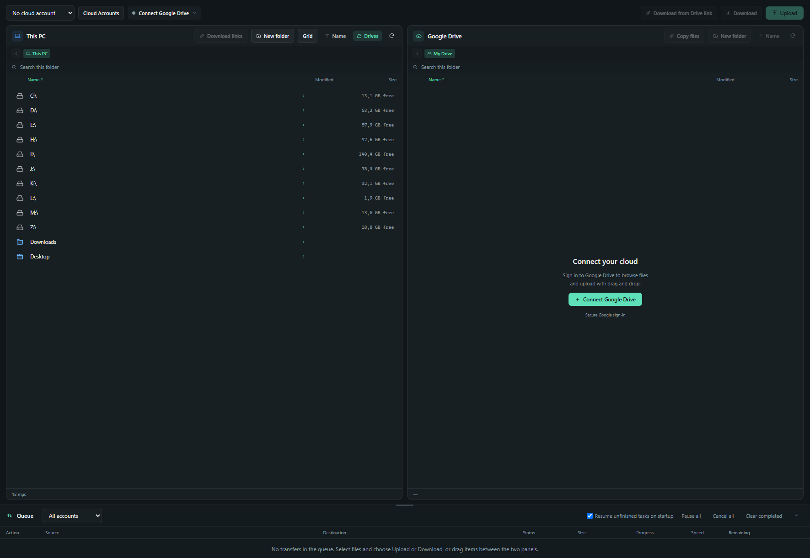This screenshot has width=810, height=558.
Task: Sort local files by Name column header
Action: click(35, 80)
